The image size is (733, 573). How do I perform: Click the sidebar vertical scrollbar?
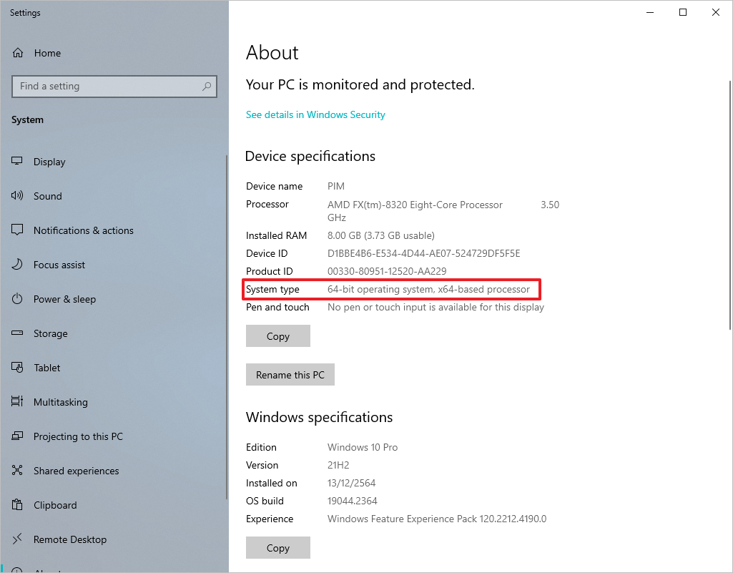coord(227,328)
